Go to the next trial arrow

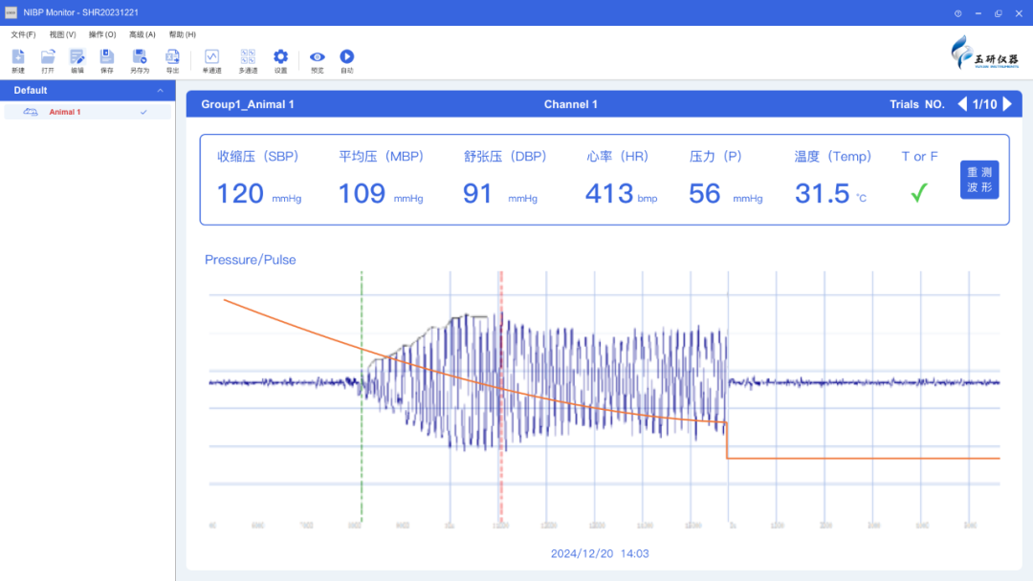click(1007, 104)
